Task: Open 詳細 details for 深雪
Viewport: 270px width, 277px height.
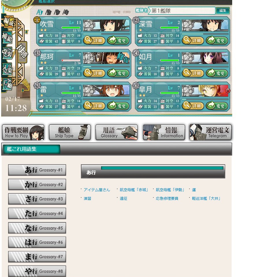Action: tap(193, 40)
